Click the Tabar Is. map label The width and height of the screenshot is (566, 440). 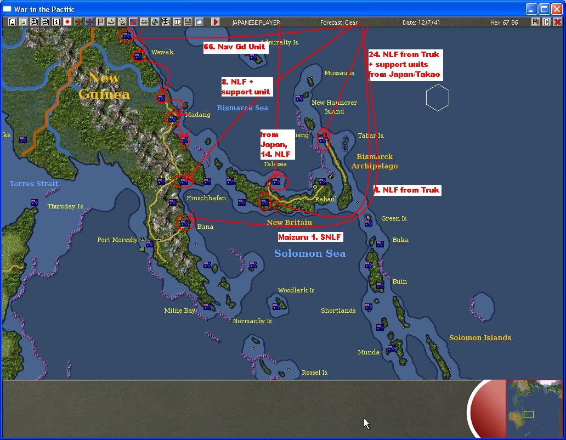[x=371, y=136]
